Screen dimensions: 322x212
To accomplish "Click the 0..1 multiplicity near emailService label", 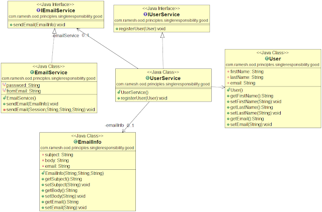I will (x=86, y=35).
